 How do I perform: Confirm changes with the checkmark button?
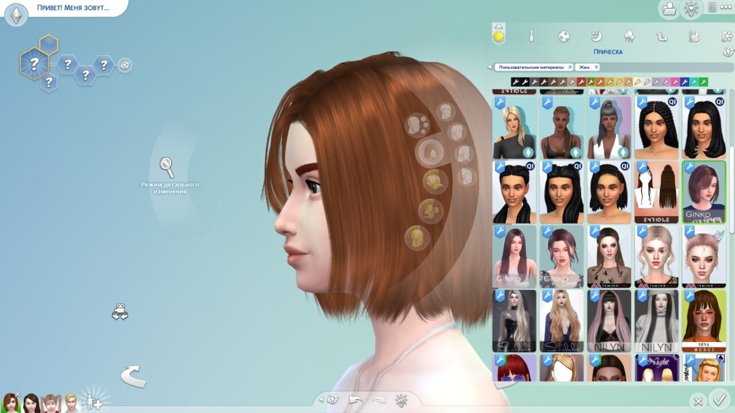coord(718,399)
